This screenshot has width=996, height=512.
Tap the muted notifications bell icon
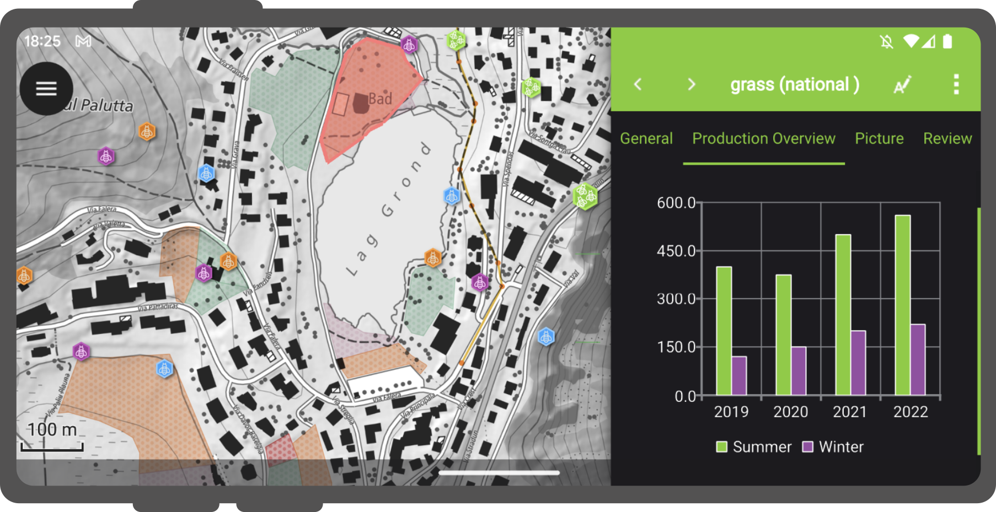pyautogui.click(x=886, y=41)
